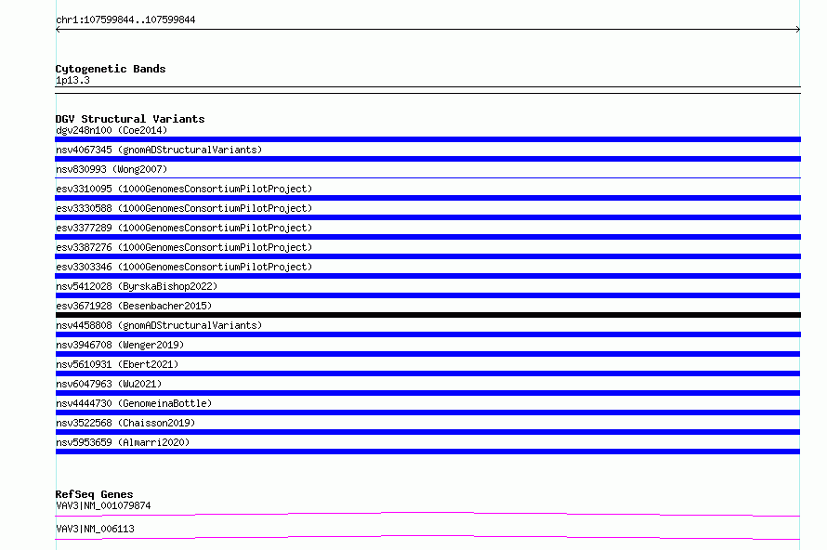Open nsv3522568 (Chaisson2019) label
This screenshot has height=550, width=827.
pyautogui.click(x=125, y=423)
